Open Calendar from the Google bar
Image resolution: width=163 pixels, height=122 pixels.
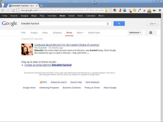click(91, 16)
